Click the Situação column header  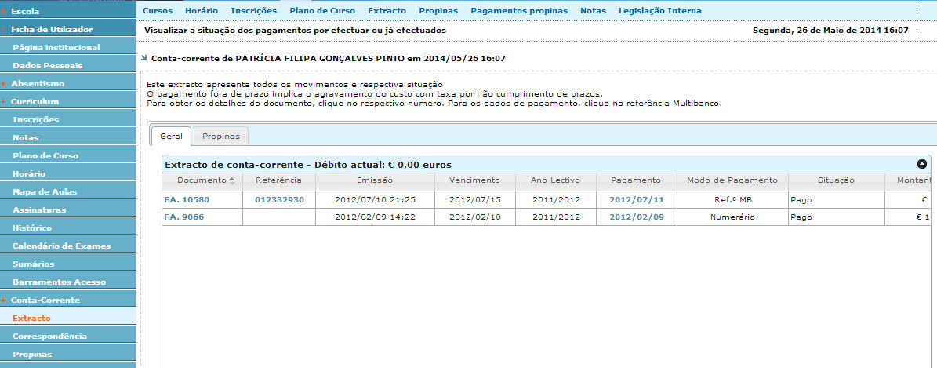(x=836, y=180)
